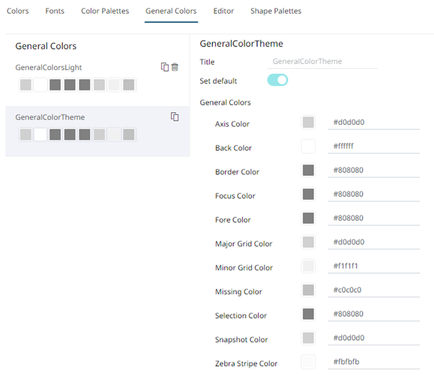Open the Back Color swatch picker
This screenshot has height=376, width=434.
click(308, 146)
